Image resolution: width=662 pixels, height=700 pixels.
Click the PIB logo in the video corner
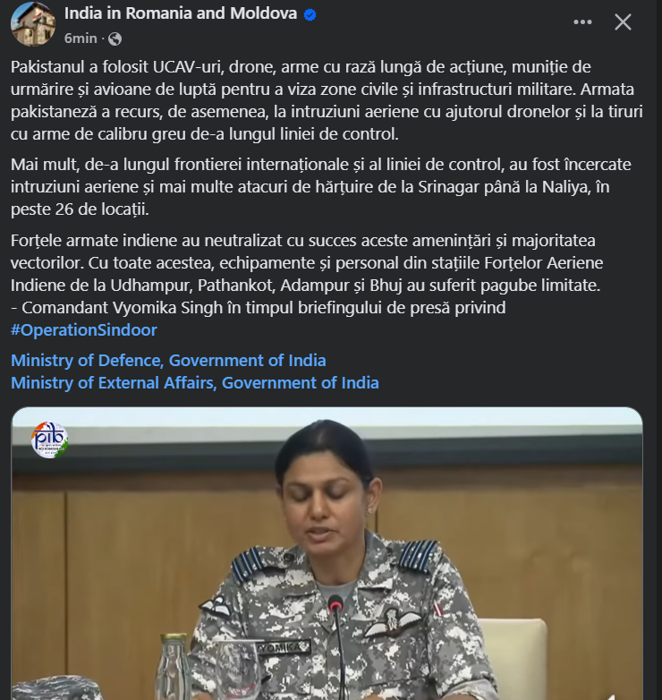click(49, 440)
